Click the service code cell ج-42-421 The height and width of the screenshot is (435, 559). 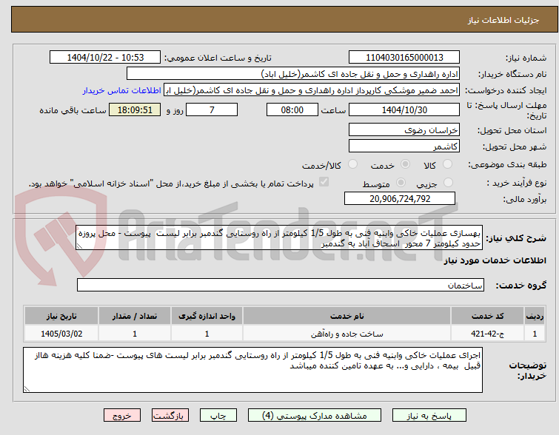click(x=487, y=334)
